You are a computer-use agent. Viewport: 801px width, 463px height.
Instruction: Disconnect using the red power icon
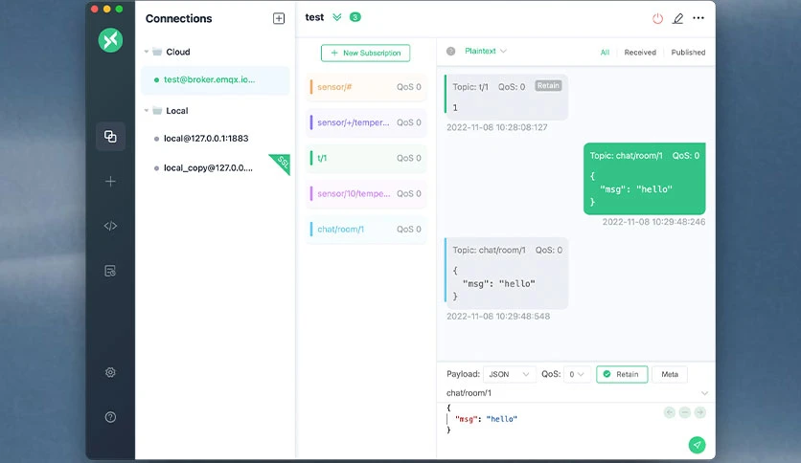657,19
